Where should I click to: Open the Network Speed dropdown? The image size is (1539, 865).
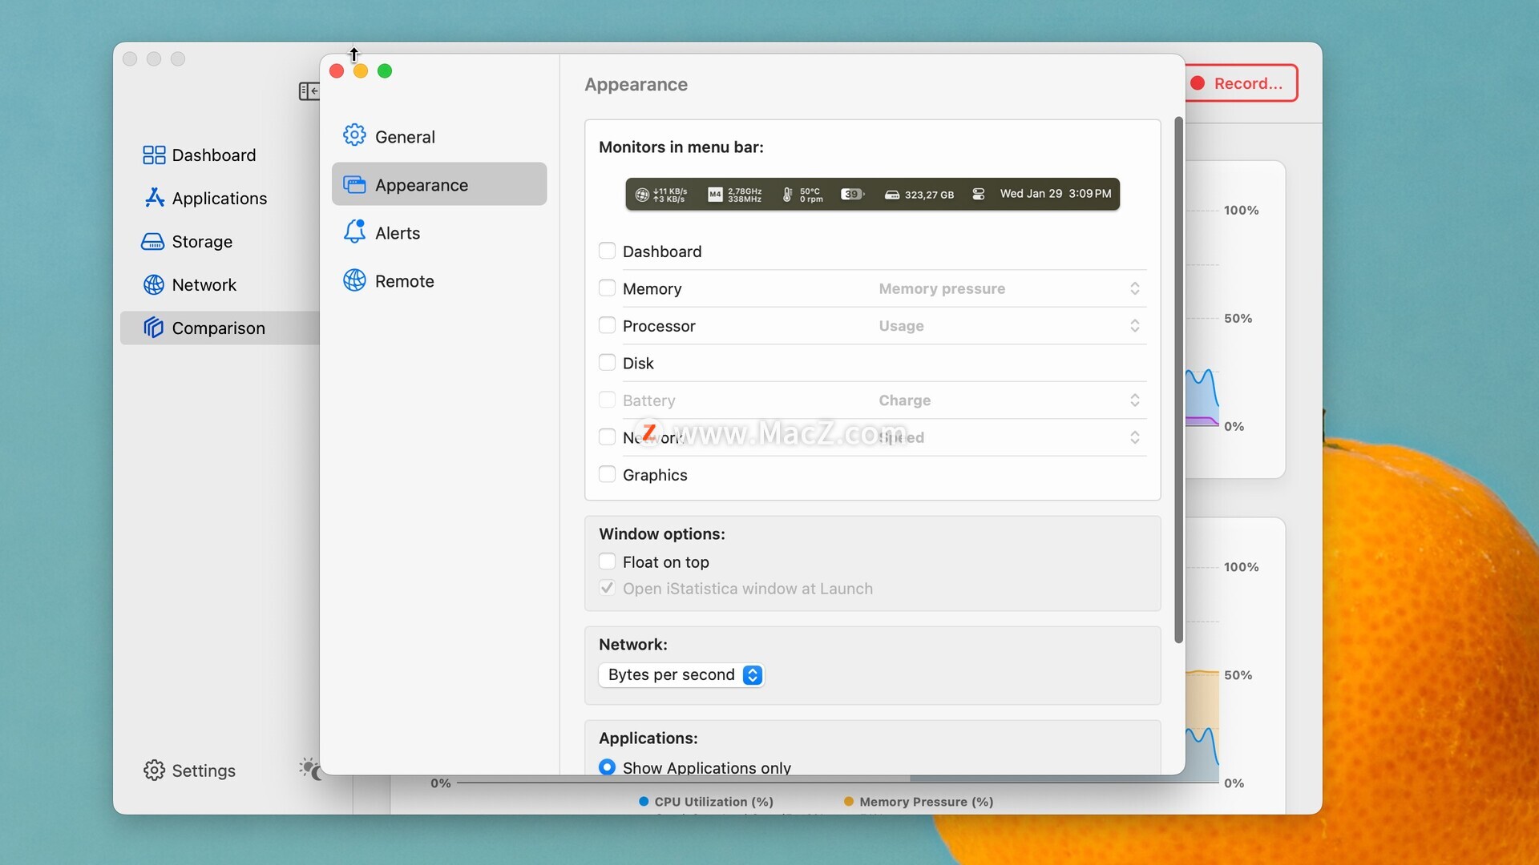point(1010,437)
